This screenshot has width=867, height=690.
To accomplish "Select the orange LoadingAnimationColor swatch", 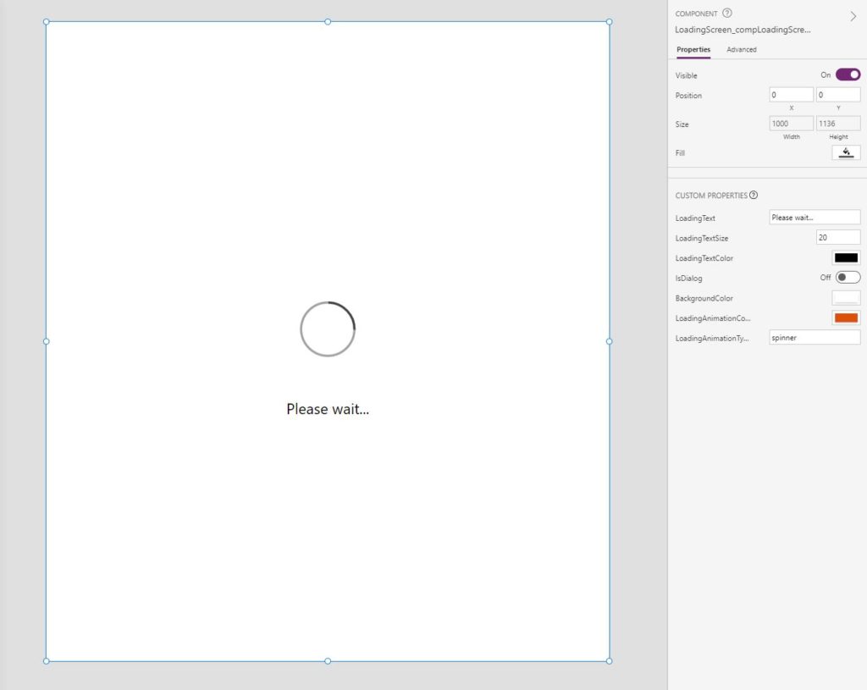I will [x=846, y=317].
